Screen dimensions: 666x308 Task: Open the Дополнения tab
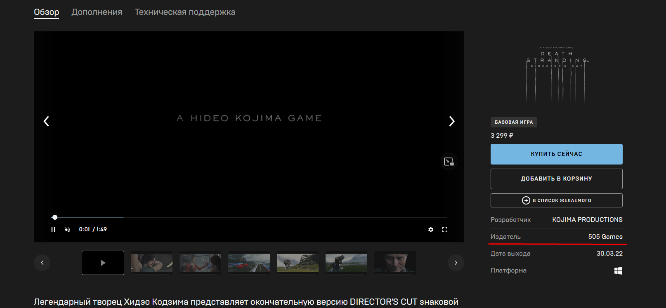point(97,12)
